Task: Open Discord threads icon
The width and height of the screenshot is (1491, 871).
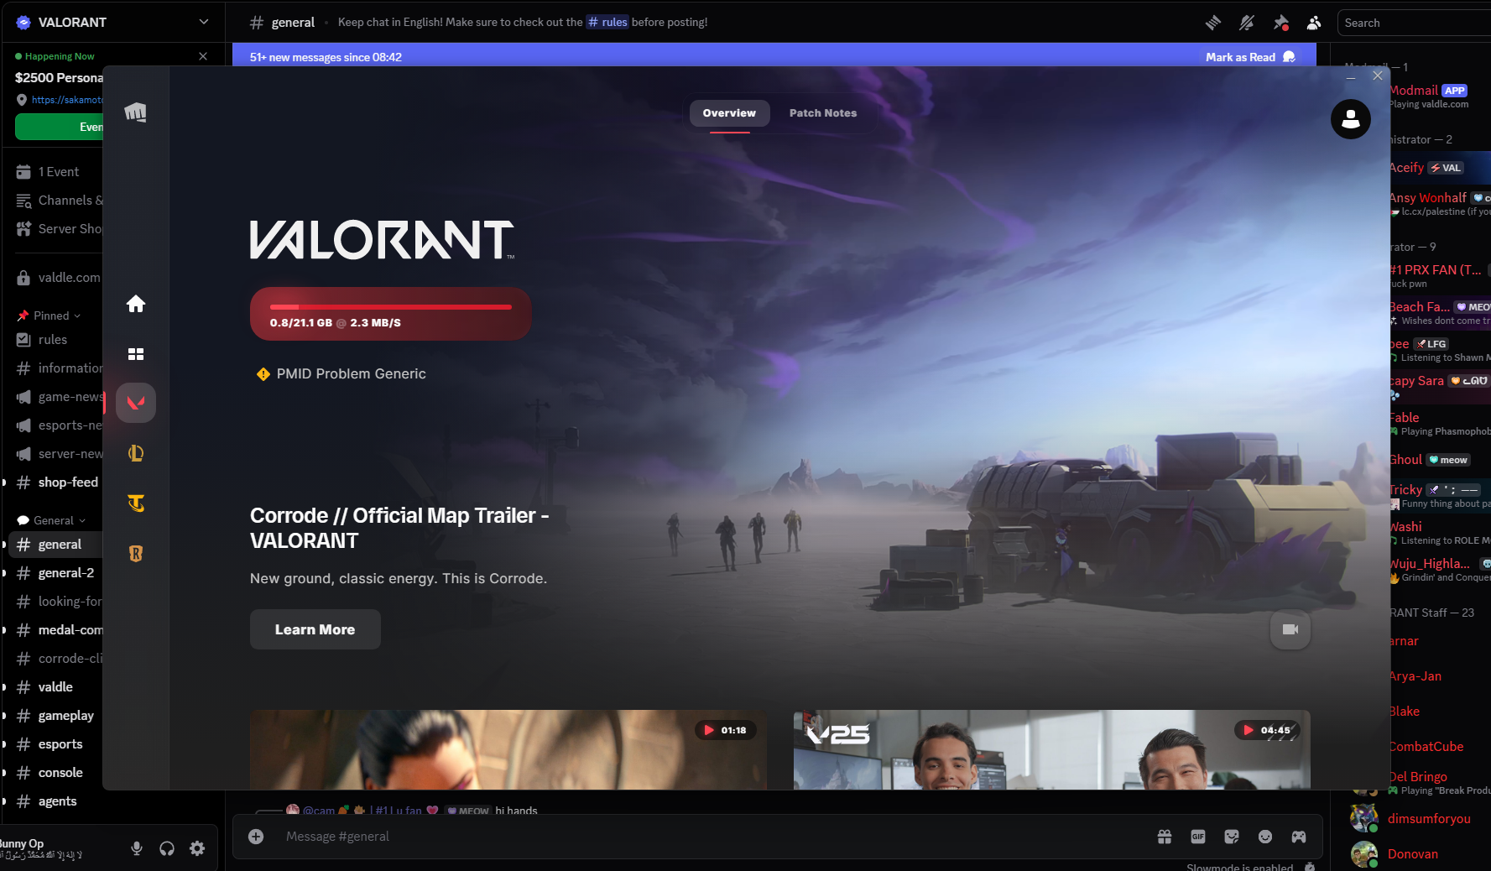Action: click(x=1213, y=23)
